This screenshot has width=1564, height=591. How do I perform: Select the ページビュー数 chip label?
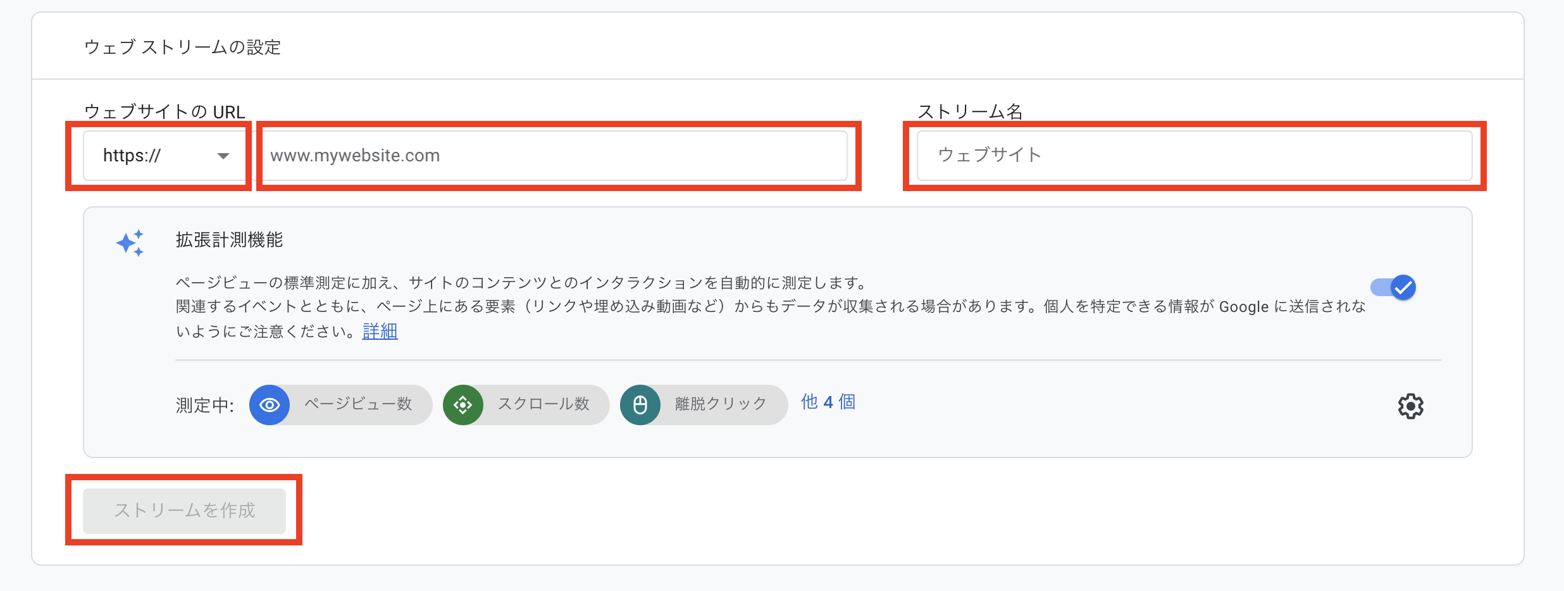(x=358, y=404)
